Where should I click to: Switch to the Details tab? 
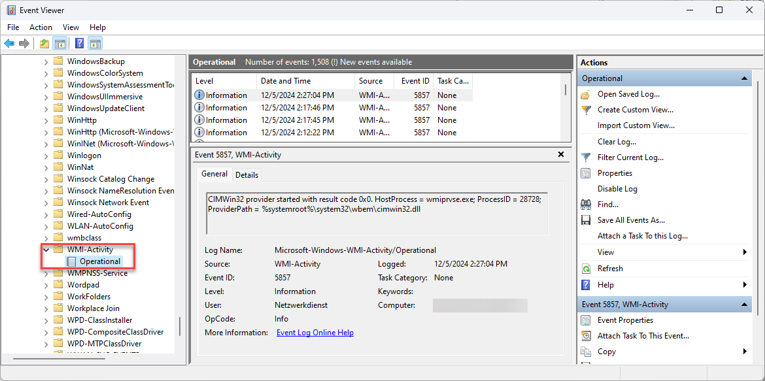tap(246, 174)
